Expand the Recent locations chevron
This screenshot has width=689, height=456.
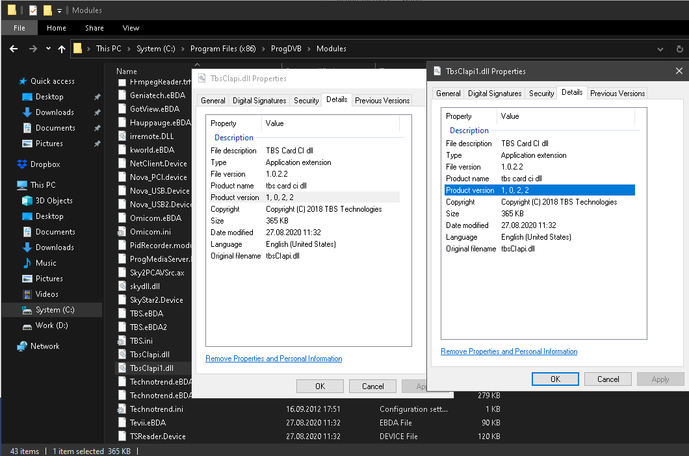click(x=47, y=49)
